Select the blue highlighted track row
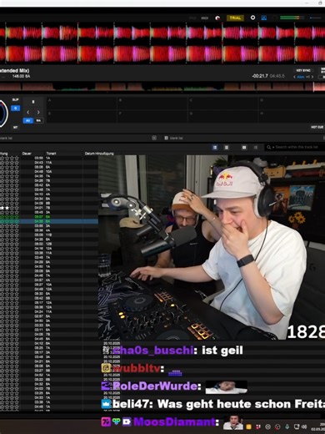This screenshot has height=434, width=325. point(49,221)
